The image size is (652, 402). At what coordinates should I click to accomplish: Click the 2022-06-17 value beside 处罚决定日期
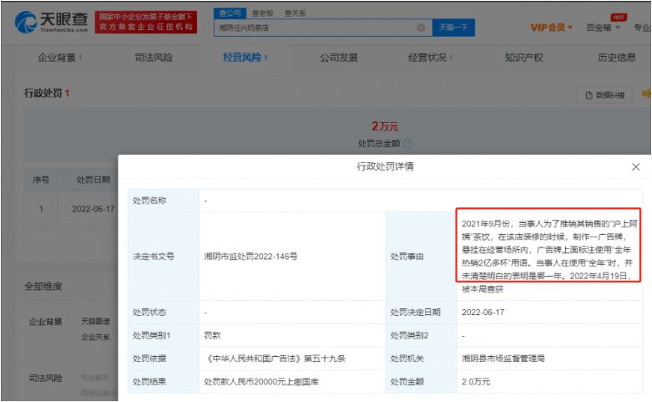483,312
